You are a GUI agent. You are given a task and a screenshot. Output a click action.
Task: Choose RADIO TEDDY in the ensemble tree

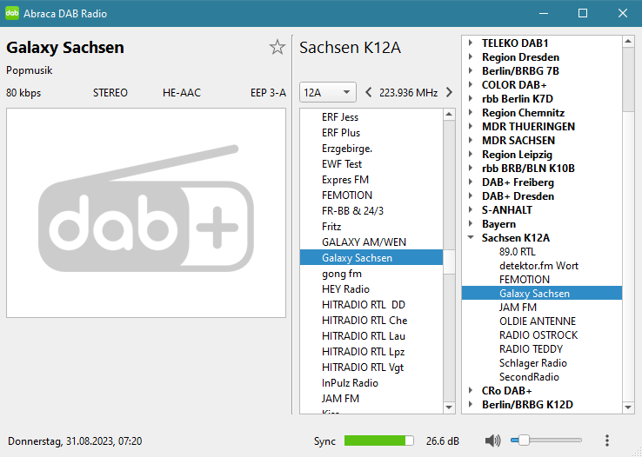pyautogui.click(x=529, y=349)
